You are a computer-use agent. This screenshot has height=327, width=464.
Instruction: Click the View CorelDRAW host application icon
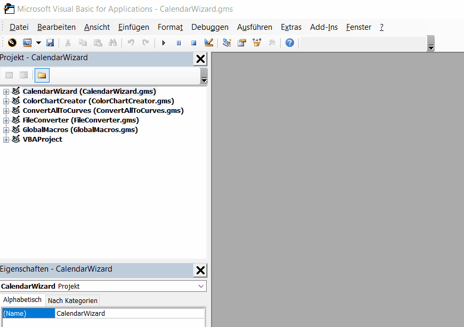12,43
